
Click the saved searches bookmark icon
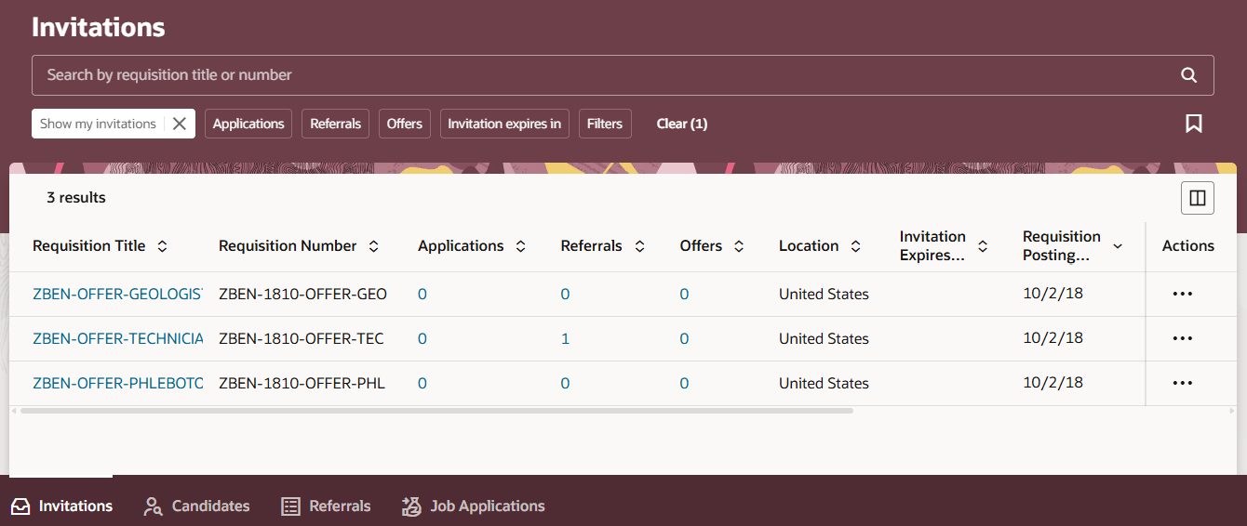pos(1194,124)
